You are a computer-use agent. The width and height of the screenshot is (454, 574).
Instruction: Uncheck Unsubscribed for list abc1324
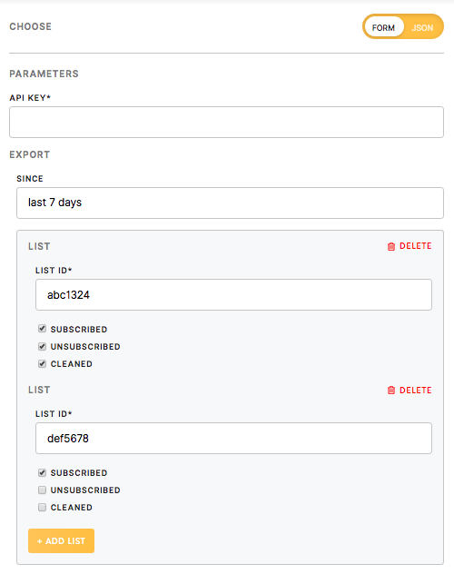tap(42, 346)
